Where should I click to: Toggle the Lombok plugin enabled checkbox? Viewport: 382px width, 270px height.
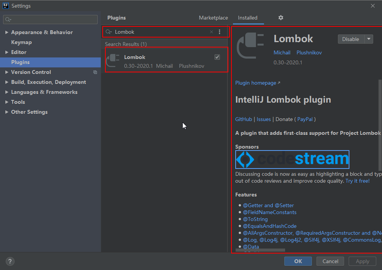coord(217,57)
